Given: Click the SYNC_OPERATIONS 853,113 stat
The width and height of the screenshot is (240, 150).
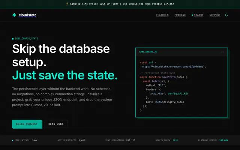Looking at the screenshot, I should coord(120,140).
